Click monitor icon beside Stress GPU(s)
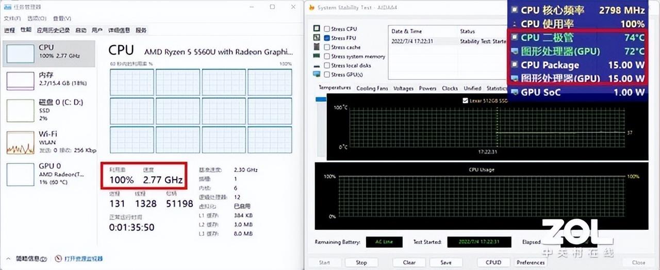This screenshot has height=270, width=660. point(317,75)
